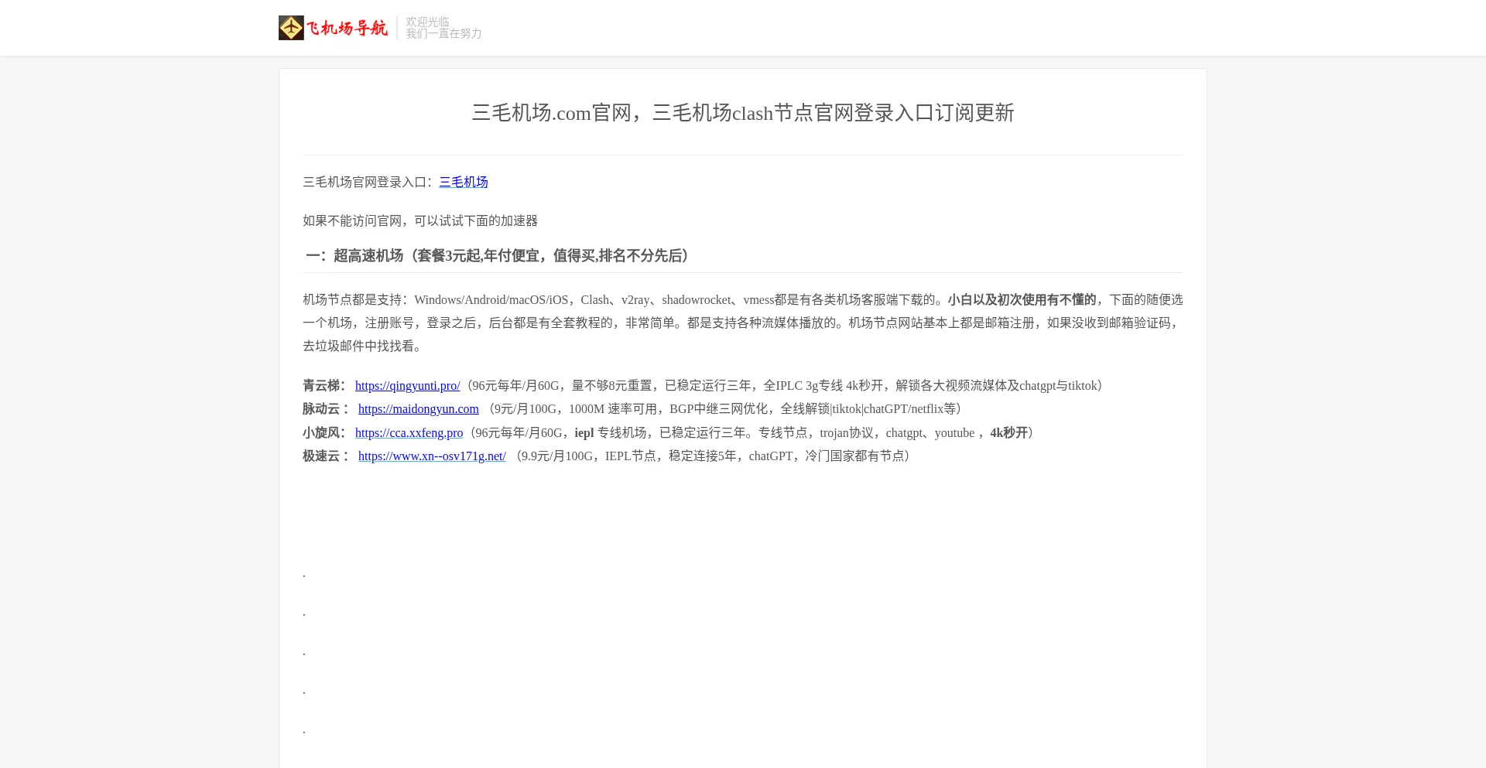The width and height of the screenshot is (1486, 768).
Task: Click the 飞机场导航 site logo icon
Action: pyautogui.click(x=291, y=28)
